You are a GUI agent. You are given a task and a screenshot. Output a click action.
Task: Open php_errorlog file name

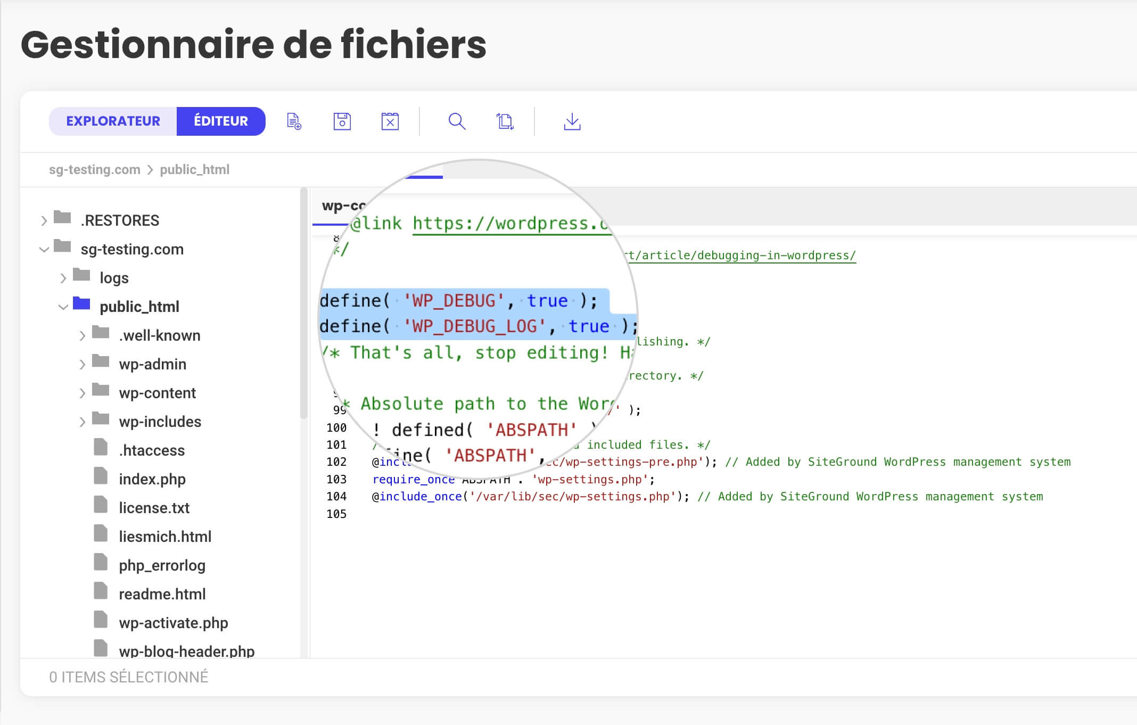162,565
